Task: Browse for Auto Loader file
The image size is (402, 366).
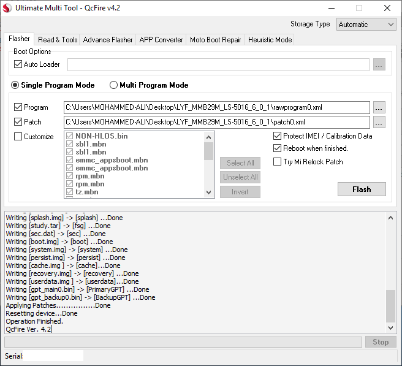Action: click(379, 64)
